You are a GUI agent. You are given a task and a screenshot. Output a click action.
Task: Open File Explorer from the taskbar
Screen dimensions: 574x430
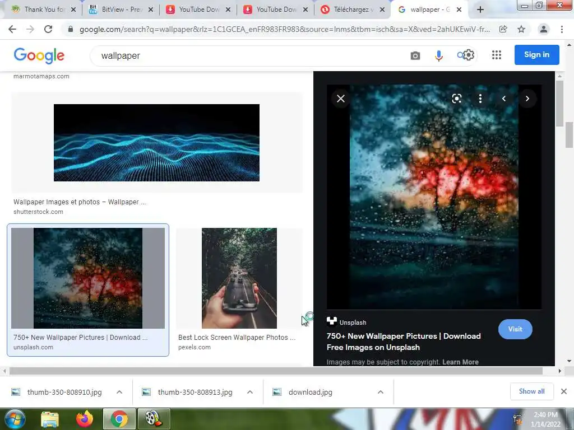(x=50, y=419)
